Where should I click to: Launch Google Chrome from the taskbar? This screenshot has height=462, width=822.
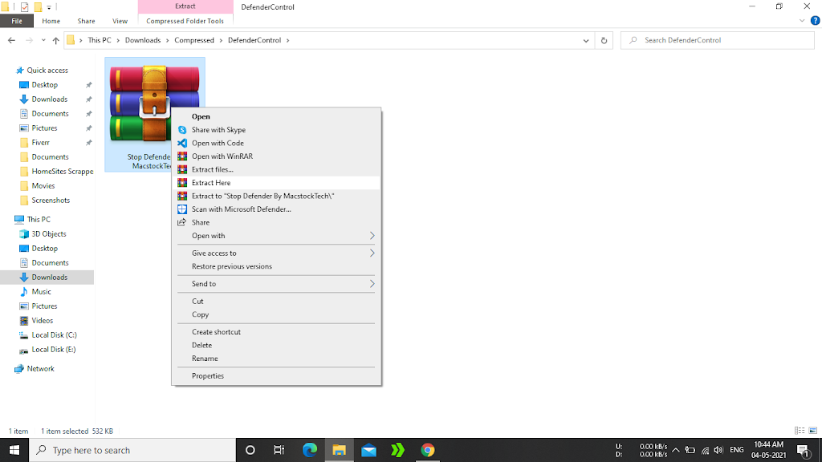[428, 450]
